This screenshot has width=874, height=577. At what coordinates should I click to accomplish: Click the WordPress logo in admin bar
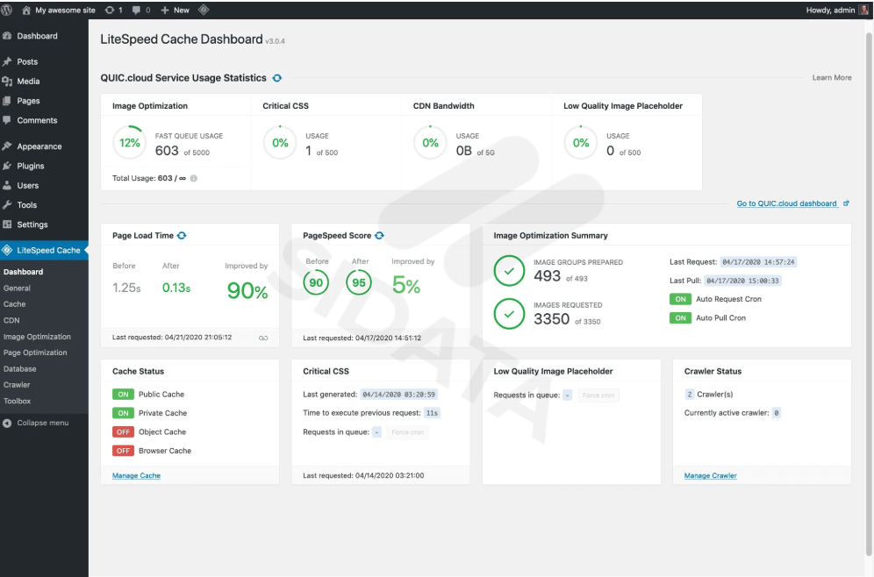[x=9, y=10]
